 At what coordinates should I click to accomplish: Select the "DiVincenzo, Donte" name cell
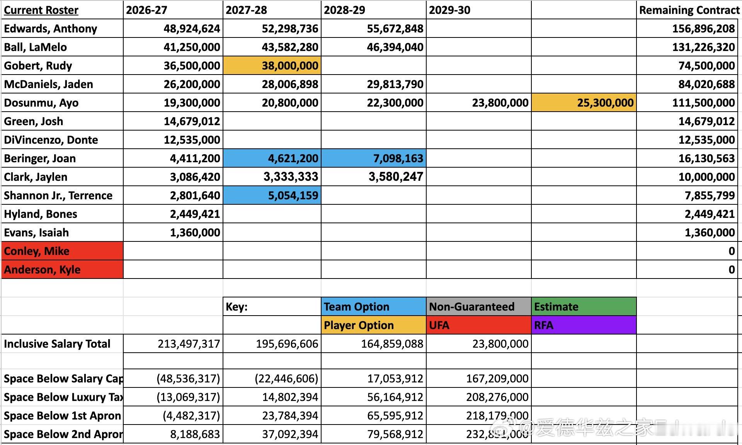pyautogui.click(x=62, y=139)
